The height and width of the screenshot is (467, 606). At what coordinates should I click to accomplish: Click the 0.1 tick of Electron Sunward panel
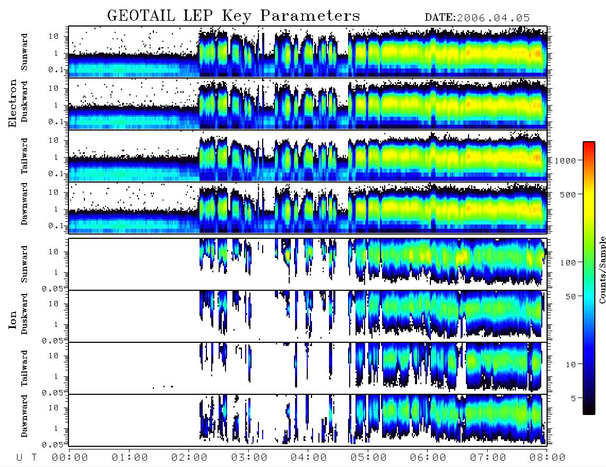click(55, 70)
